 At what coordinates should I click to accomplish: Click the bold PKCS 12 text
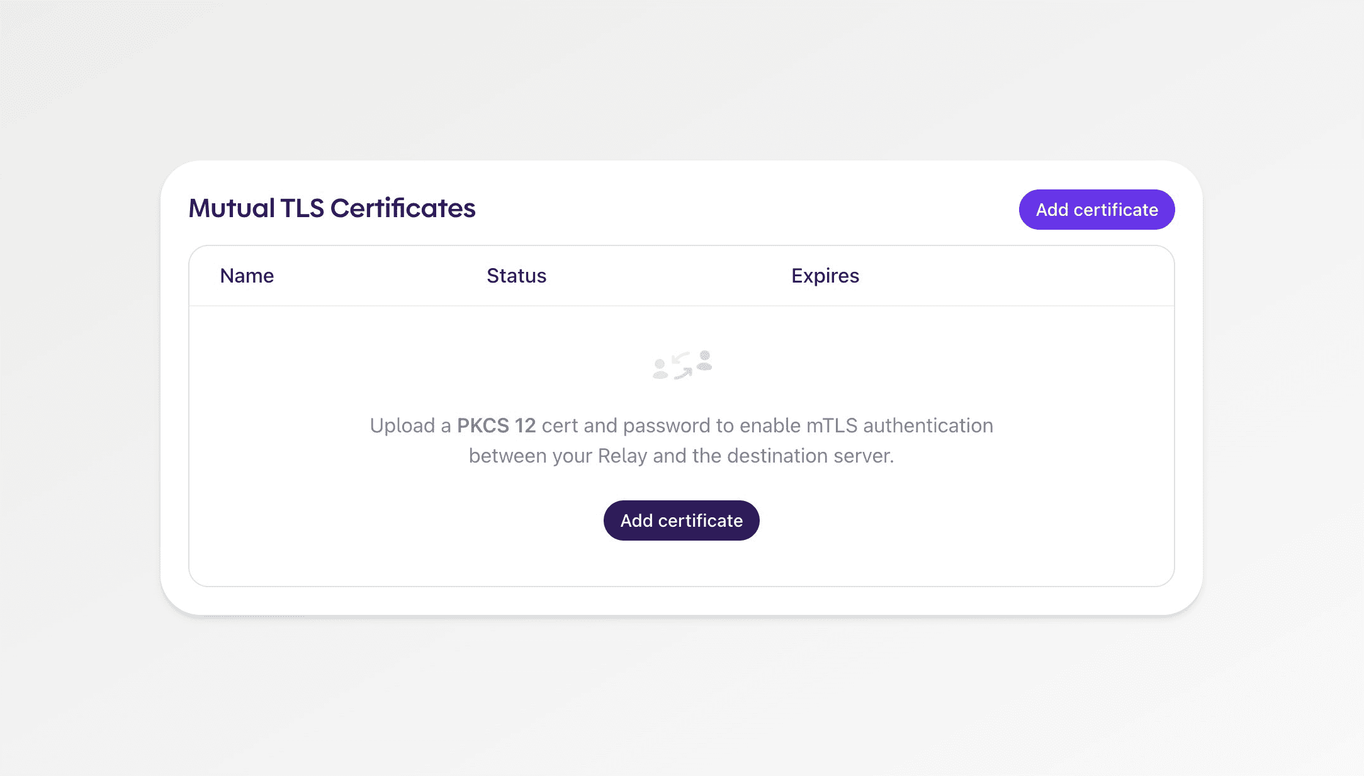point(496,425)
